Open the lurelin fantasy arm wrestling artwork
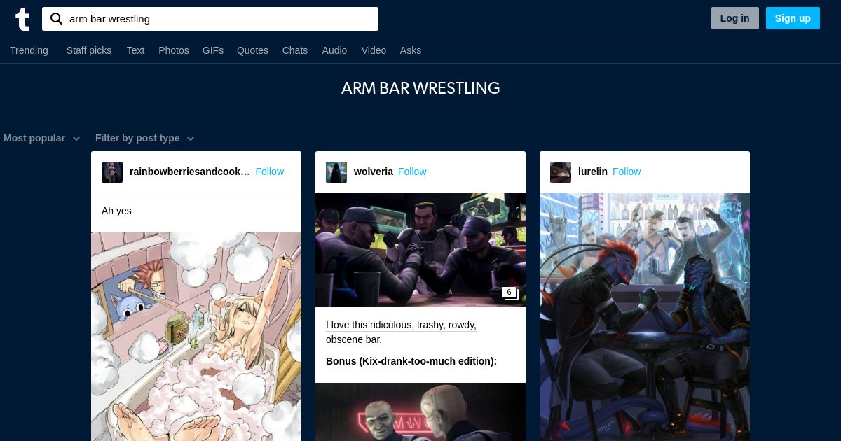 coord(645,317)
